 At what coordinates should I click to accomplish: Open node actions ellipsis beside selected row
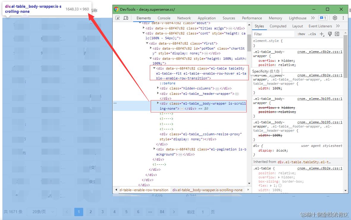(x=115, y=103)
